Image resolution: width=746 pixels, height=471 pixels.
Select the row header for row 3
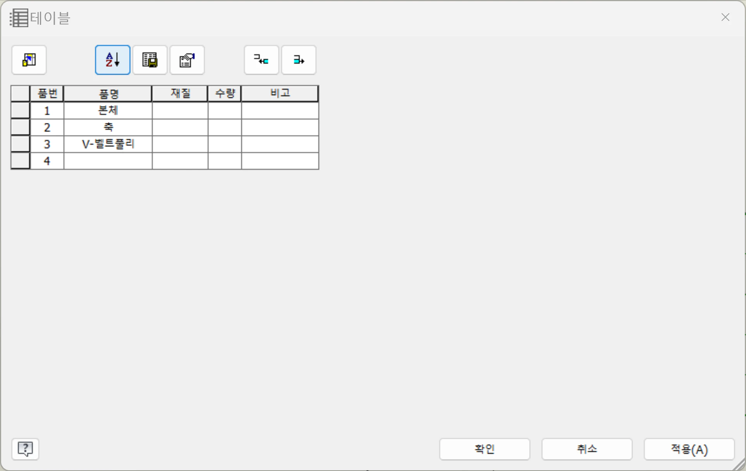point(20,144)
